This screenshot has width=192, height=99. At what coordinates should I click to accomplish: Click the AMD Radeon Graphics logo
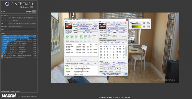coord(102,26)
